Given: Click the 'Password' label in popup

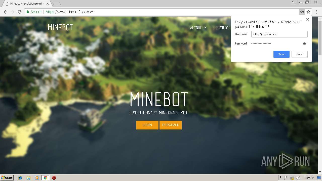Looking at the screenshot, I should (x=241, y=43).
